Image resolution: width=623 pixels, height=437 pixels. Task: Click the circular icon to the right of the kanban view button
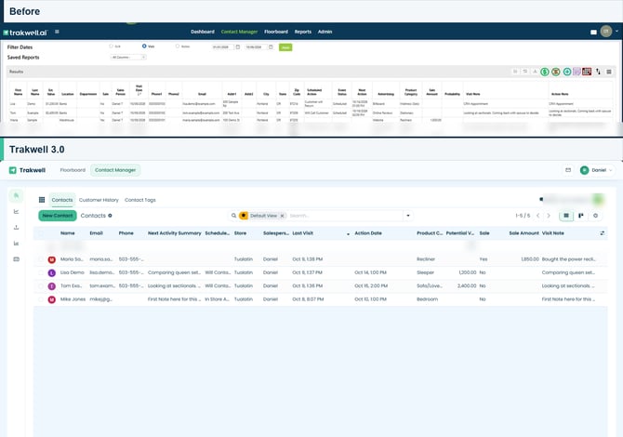click(x=595, y=216)
